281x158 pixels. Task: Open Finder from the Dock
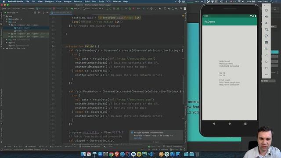(83, 154)
